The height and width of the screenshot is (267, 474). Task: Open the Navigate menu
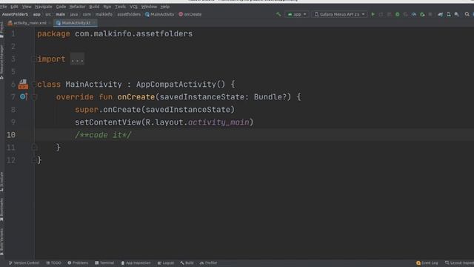tap(43, 7)
